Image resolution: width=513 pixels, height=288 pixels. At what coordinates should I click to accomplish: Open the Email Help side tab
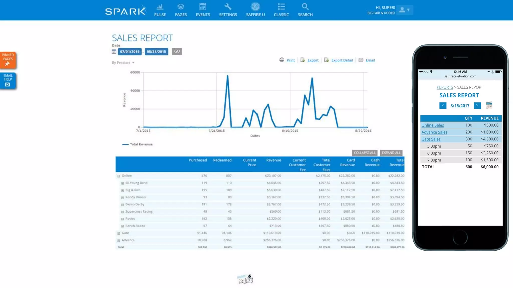click(x=8, y=80)
